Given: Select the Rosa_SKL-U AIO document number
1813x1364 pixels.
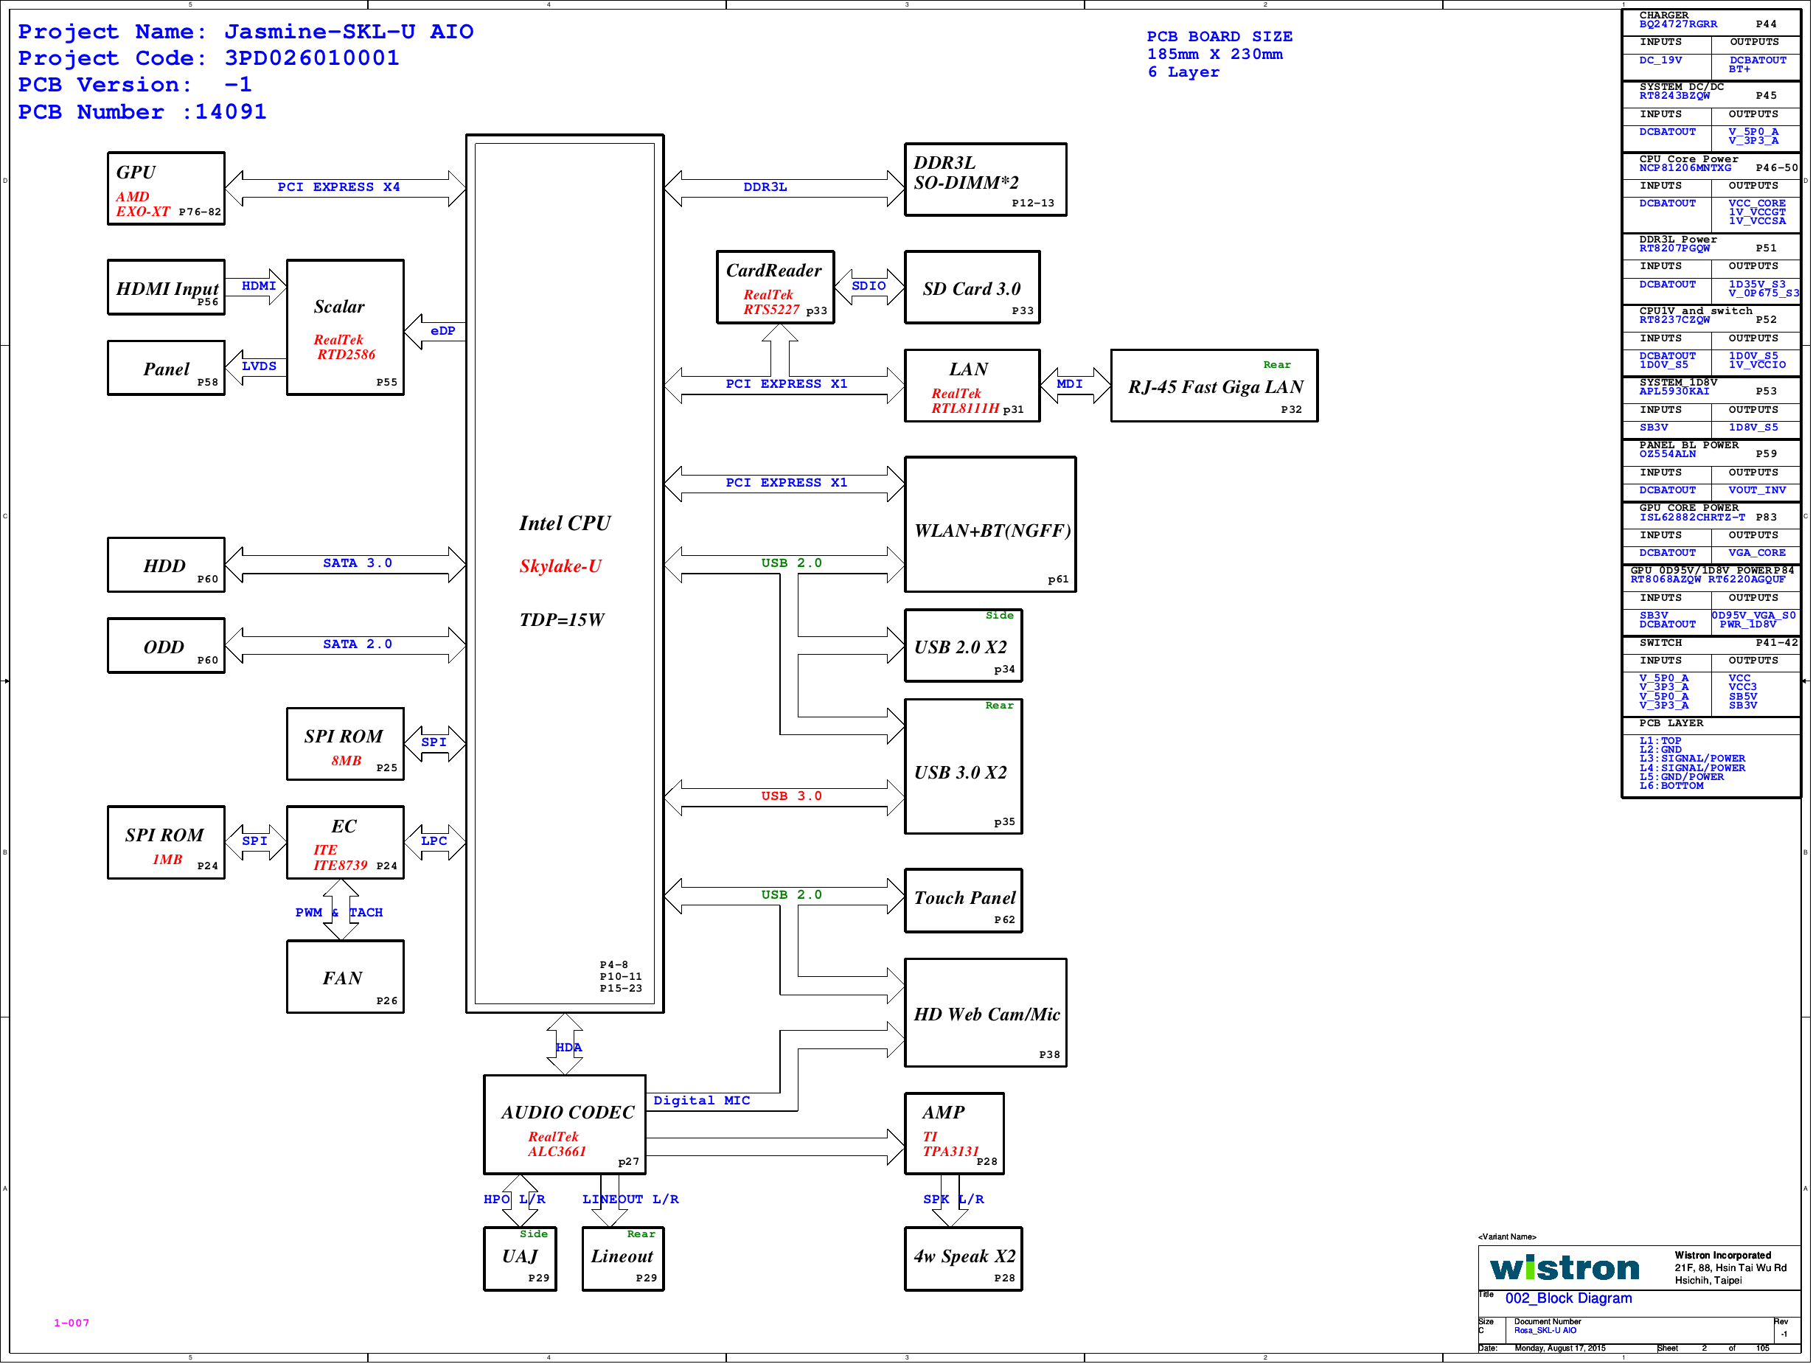Looking at the screenshot, I should 1545,1330.
